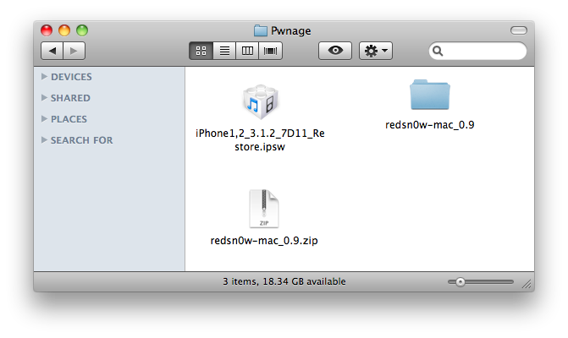Go forward with the right arrow button
Viewport: 568px width, 338px height.
pyautogui.click(x=73, y=51)
